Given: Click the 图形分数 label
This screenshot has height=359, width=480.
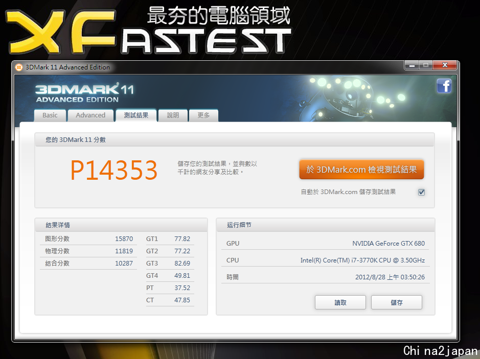Looking at the screenshot, I should (x=57, y=239).
